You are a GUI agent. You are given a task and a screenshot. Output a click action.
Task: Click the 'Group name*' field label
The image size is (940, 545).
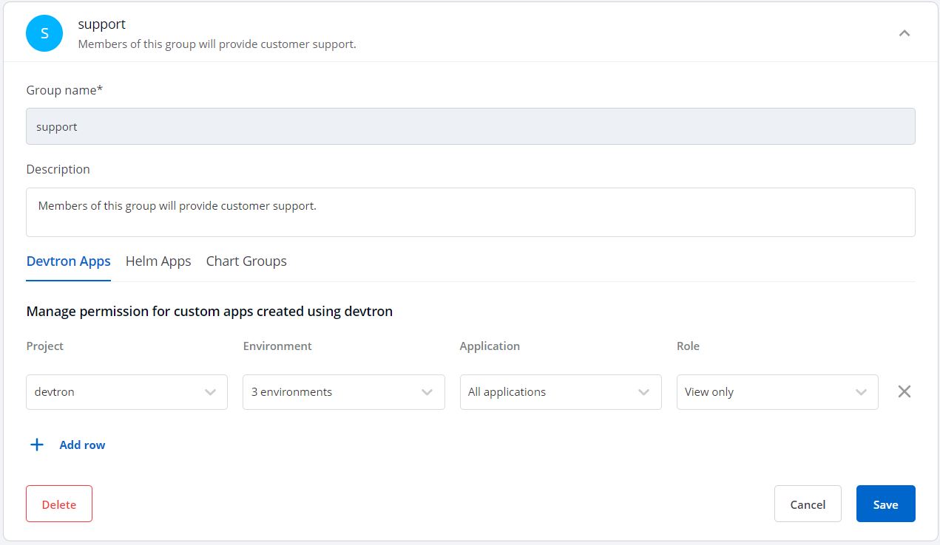click(64, 90)
